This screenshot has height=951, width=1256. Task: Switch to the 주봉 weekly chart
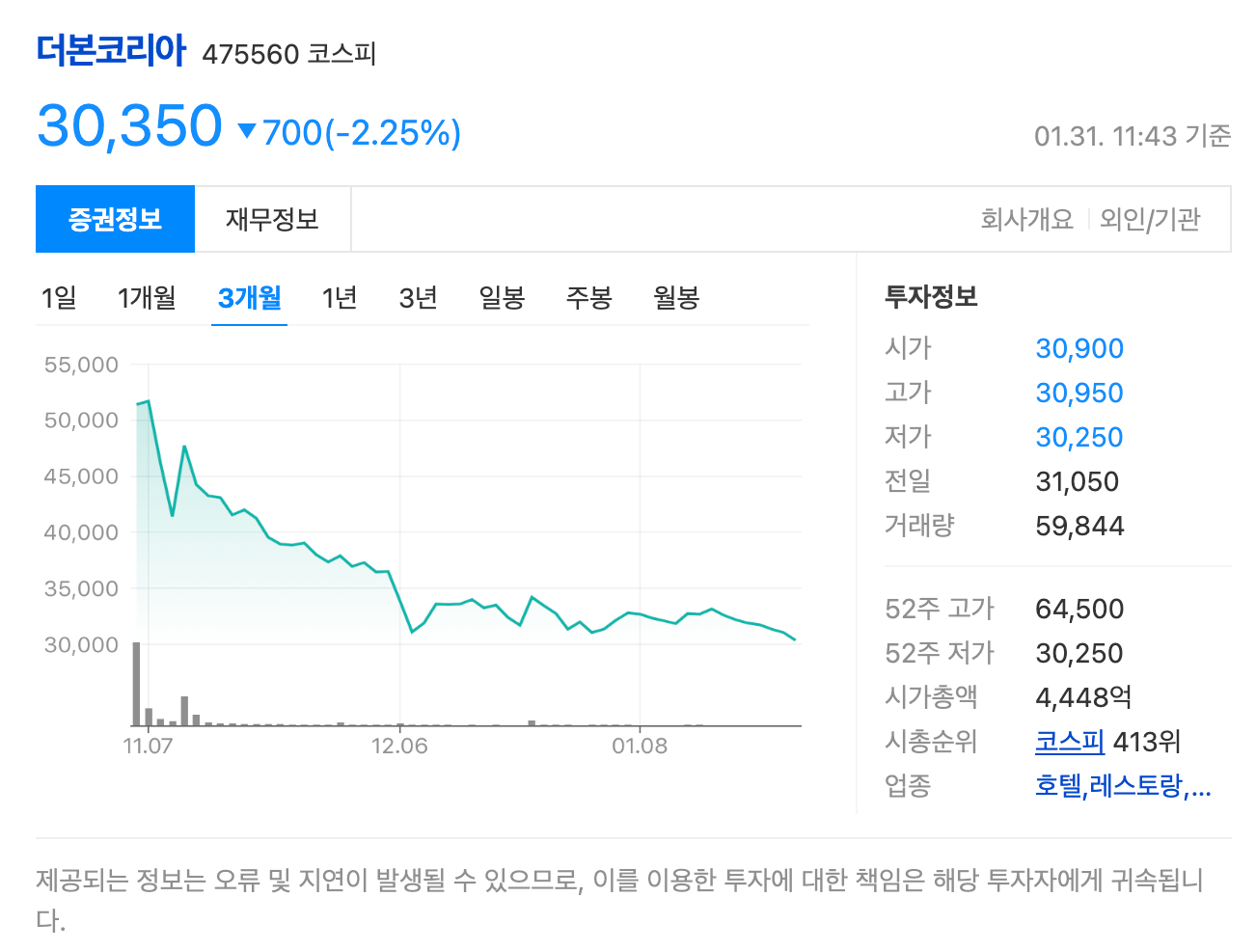588,298
